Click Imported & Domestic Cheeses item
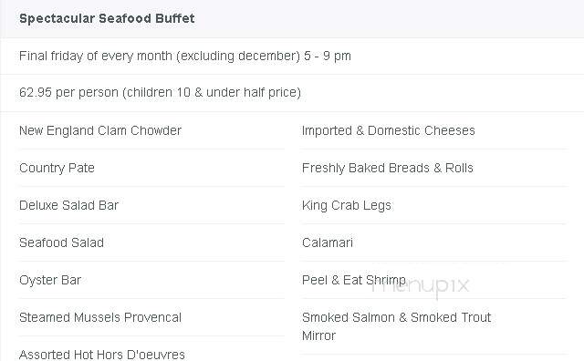This screenshot has height=361, width=584. [389, 130]
